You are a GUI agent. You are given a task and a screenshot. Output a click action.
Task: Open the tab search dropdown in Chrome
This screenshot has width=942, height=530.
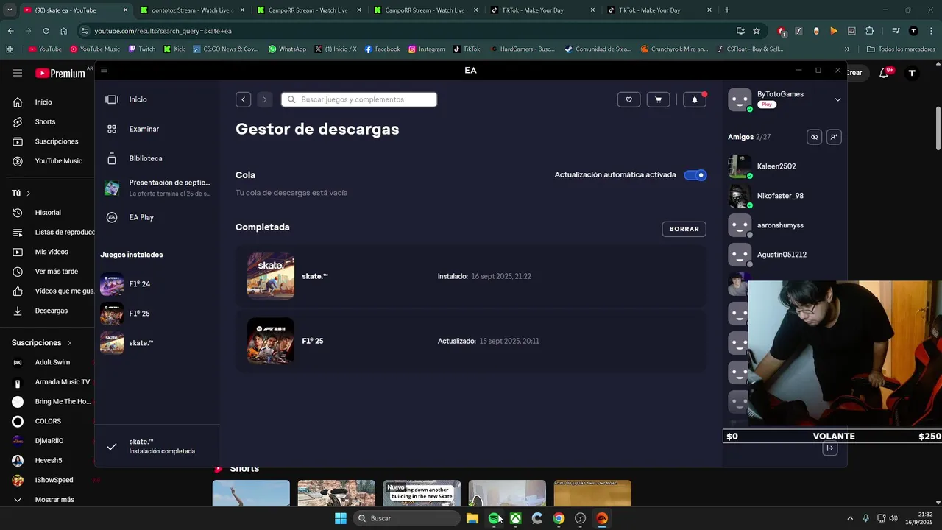coord(10,10)
